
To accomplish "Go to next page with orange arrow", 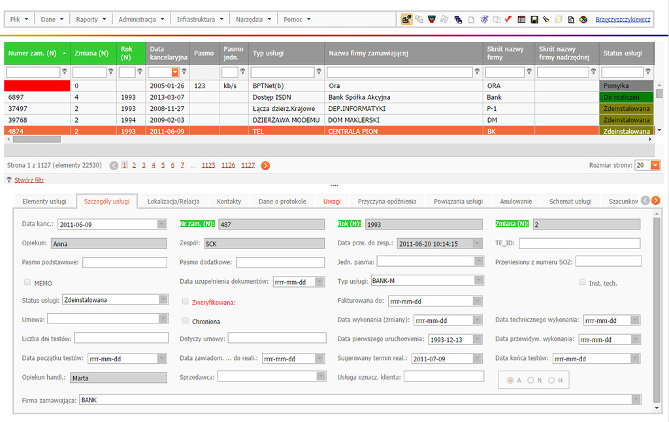I will [265, 166].
